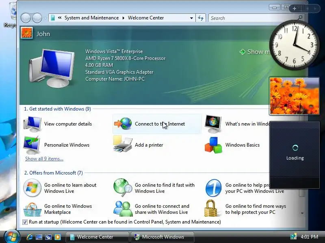
Task: Open the What's new in Windows monitor icon
Action: tap(213, 124)
